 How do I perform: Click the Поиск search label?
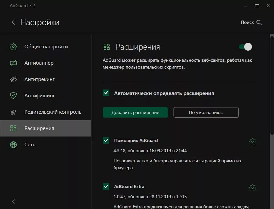(247, 23)
